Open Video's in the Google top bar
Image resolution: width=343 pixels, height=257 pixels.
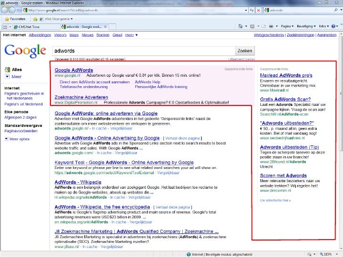(x=60, y=35)
